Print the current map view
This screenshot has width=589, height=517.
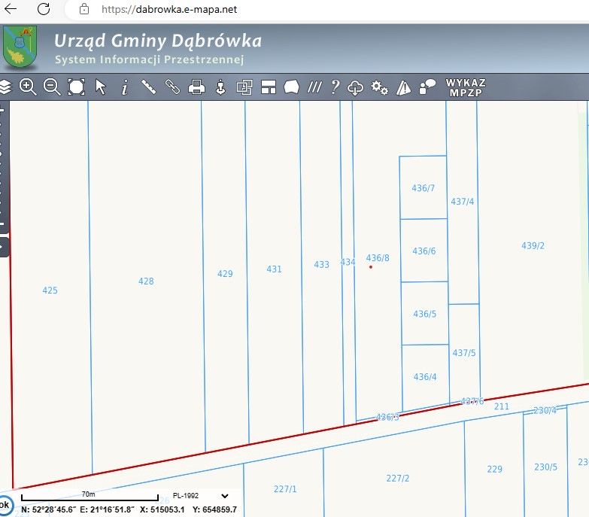point(196,87)
